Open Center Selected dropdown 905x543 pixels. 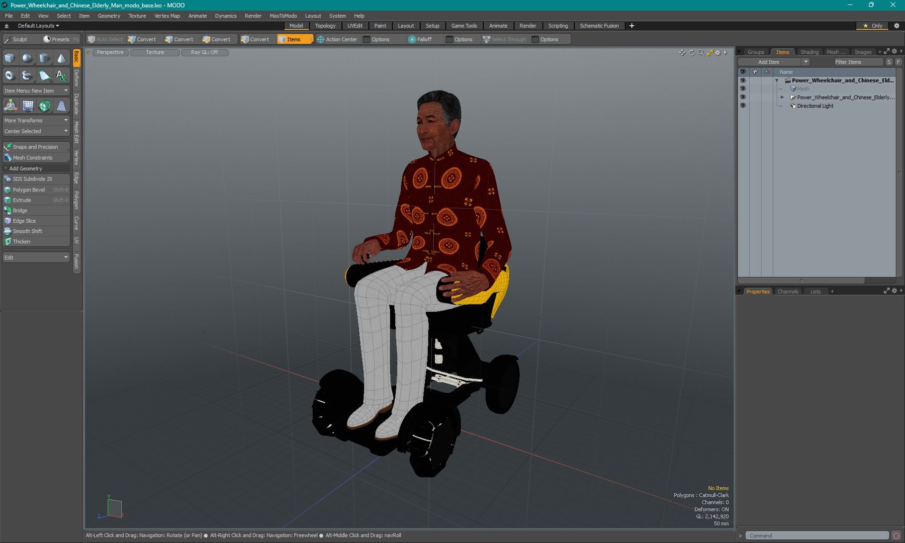coord(36,131)
